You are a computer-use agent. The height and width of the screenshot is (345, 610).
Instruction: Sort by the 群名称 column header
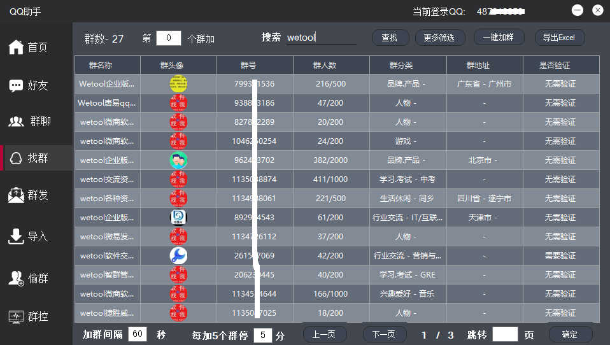click(108, 65)
